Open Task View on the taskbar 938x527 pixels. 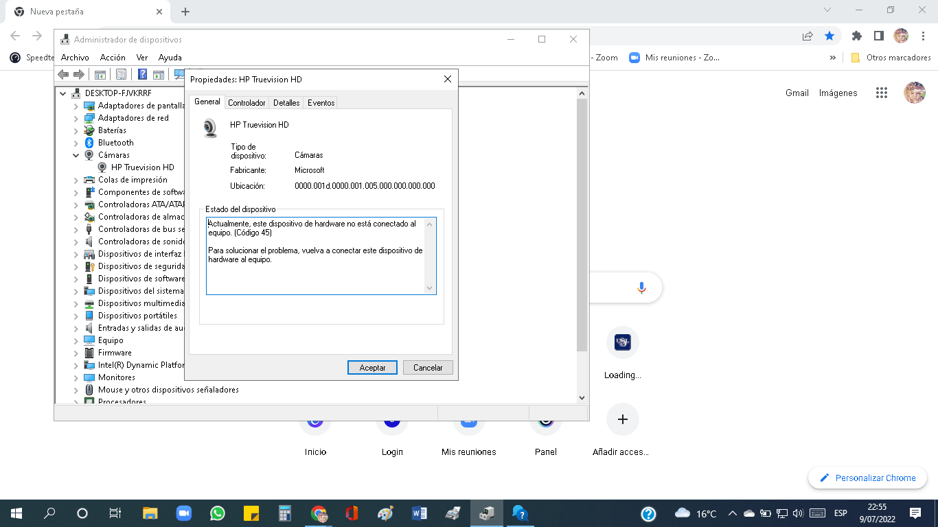coord(115,513)
